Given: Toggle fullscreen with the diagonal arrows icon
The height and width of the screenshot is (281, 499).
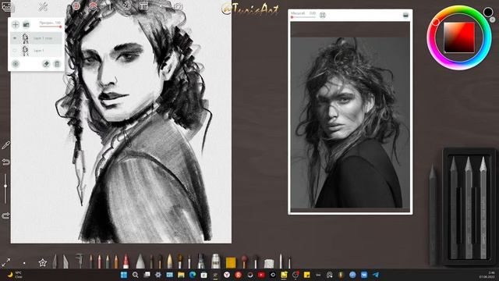Looking at the screenshot, I should click(x=6, y=262).
